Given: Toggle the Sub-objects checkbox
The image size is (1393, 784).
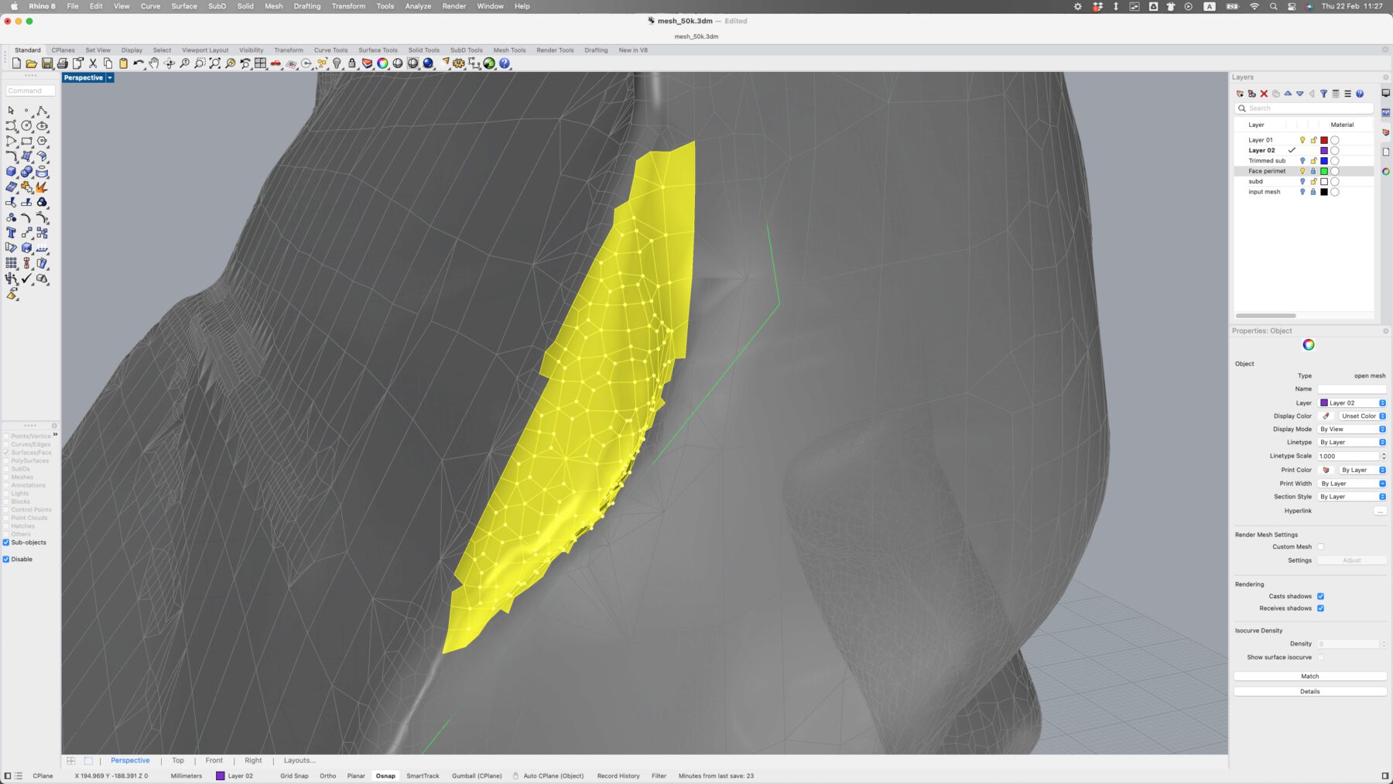Looking at the screenshot, I should tap(6, 543).
